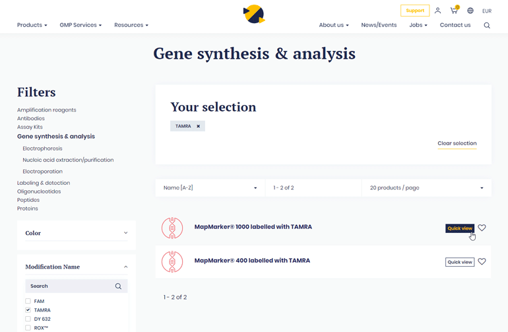The width and height of the screenshot is (508, 332).
Task: Click the header search magnifier icon
Action: [x=487, y=26]
